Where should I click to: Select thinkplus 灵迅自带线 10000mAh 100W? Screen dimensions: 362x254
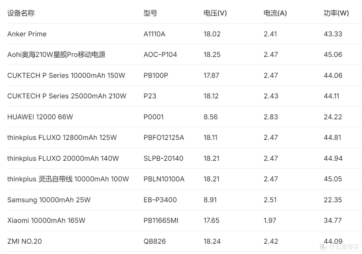click(68, 179)
